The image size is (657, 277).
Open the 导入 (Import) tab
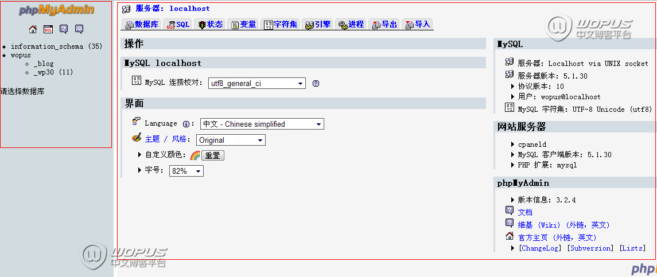[418, 24]
